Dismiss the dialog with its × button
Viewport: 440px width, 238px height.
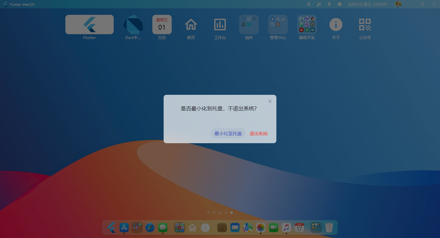[270, 101]
